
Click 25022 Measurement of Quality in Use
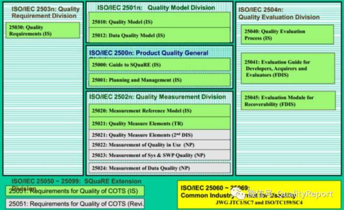(x=160, y=144)
